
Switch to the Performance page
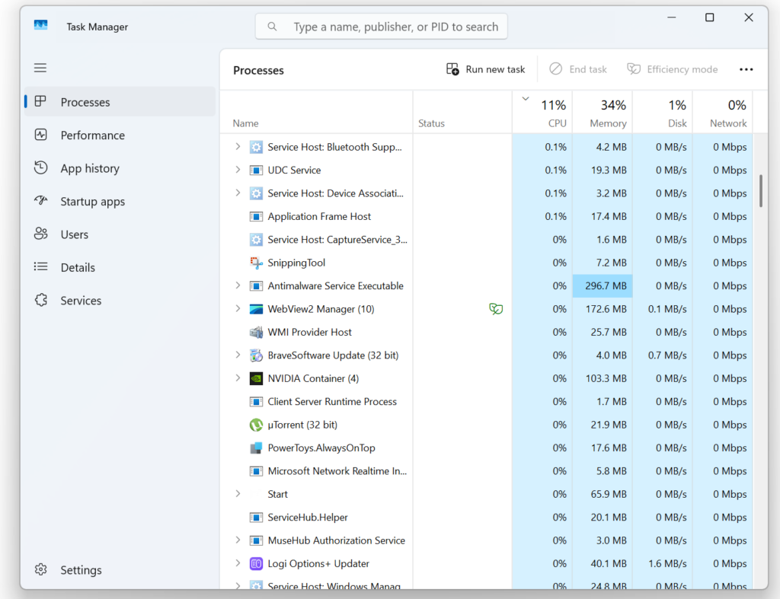click(92, 135)
